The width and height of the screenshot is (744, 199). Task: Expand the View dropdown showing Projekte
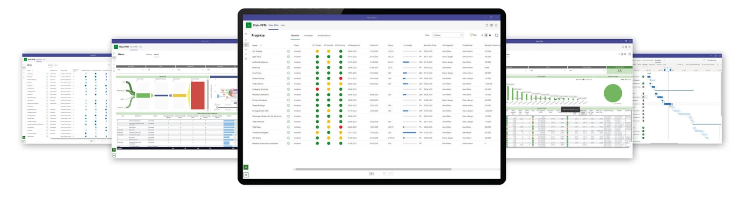(448, 35)
